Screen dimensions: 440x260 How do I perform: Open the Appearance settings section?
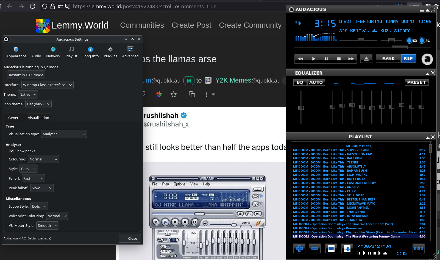16,52
